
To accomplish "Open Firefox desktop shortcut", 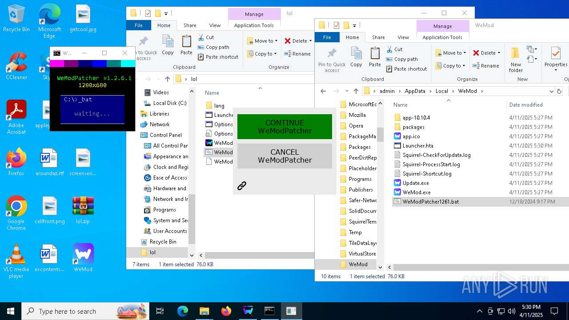I will pos(16,162).
